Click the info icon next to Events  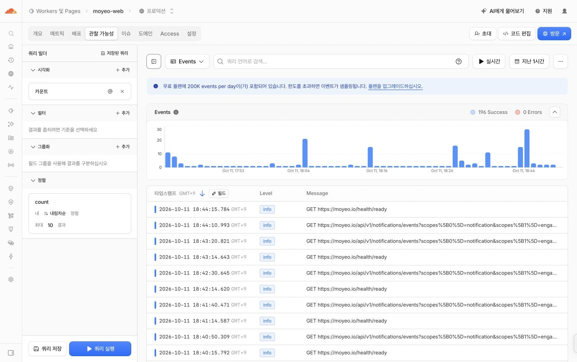pyautogui.click(x=176, y=112)
